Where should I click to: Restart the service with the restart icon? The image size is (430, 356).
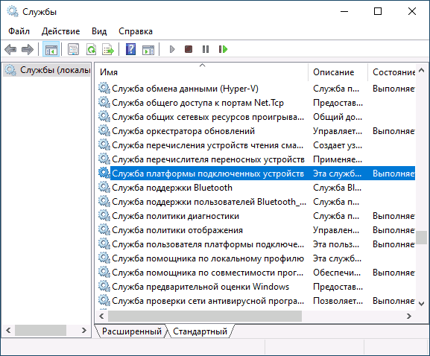[224, 49]
